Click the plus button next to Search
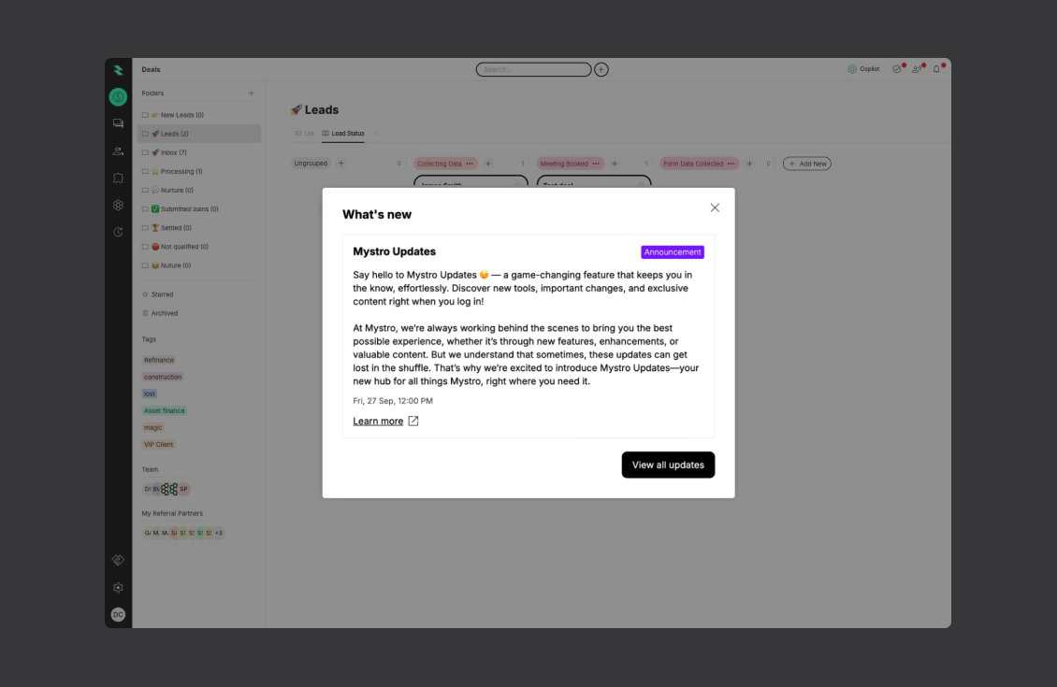This screenshot has height=687, width=1057. pos(601,69)
